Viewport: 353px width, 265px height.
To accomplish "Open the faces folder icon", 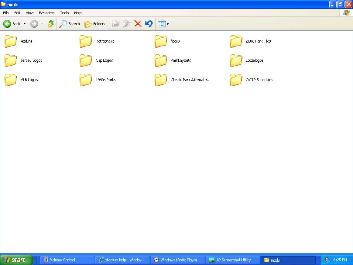I will [x=161, y=41].
